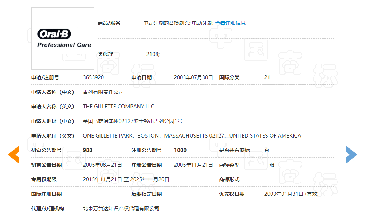Viewport: 365px width, 215px height.
Task: Select application date 2003年07月30日
Action: coord(193,77)
